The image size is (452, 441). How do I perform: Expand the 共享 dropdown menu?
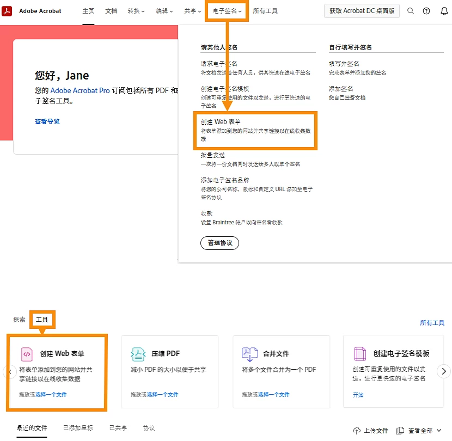(193, 11)
